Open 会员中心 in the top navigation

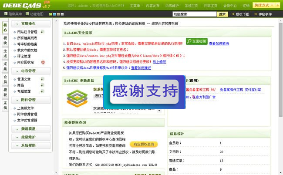tap(230, 6)
